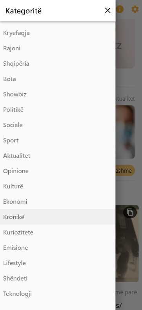The height and width of the screenshot is (310, 142).
Task: Select the Politikë category
Action: coord(58,109)
